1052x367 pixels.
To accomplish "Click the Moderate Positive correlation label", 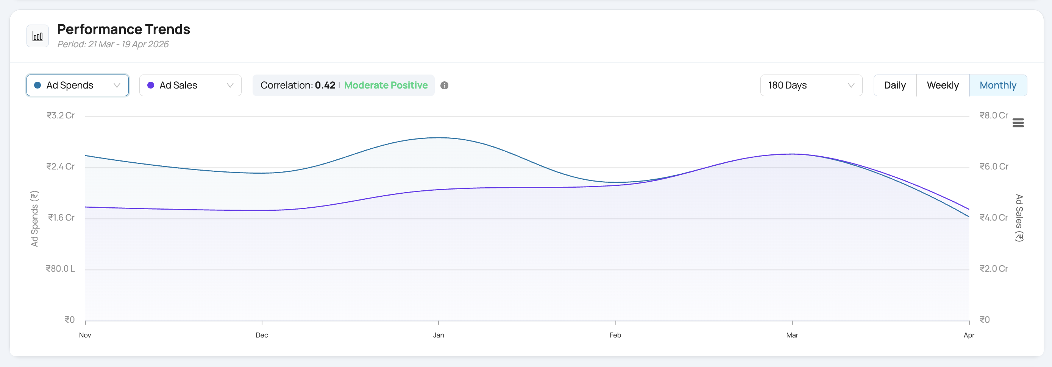I will (386, 86).
